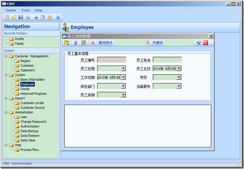This screenshot has width=244, height=169.
Task: Select Customer Source report item
Action: 33,108
